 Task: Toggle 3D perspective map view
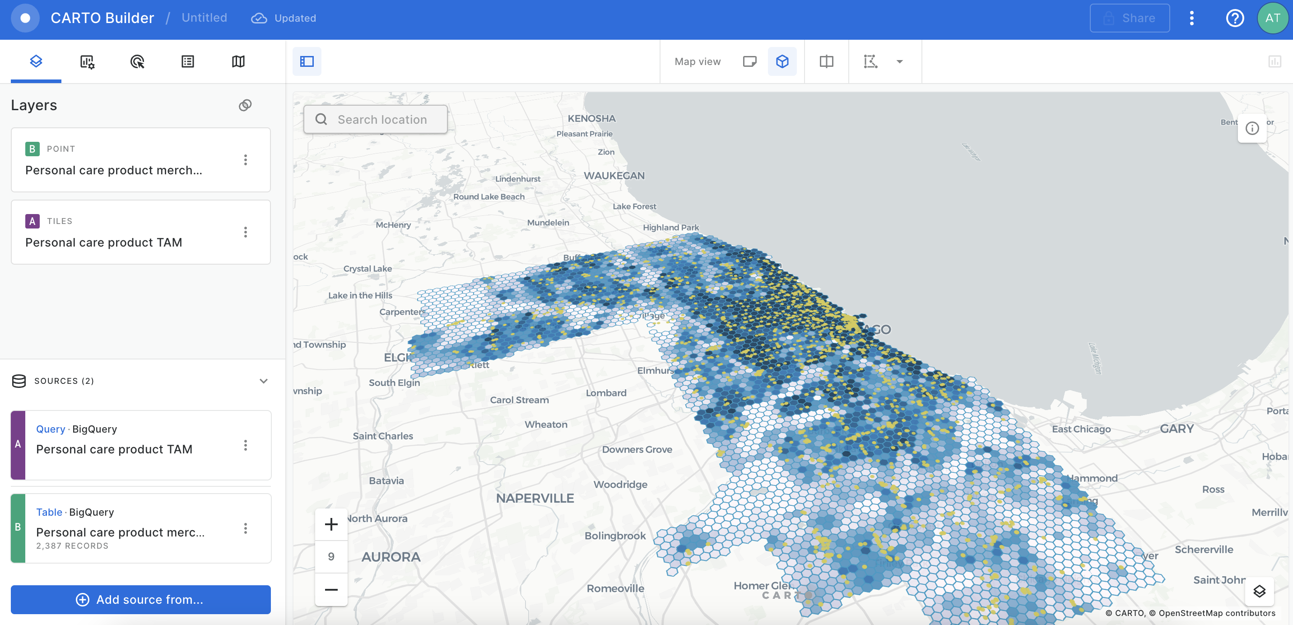click(x=782, y=61)
